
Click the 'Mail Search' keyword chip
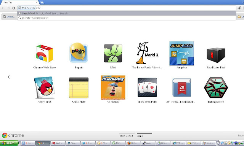click(x=27, y=8)
